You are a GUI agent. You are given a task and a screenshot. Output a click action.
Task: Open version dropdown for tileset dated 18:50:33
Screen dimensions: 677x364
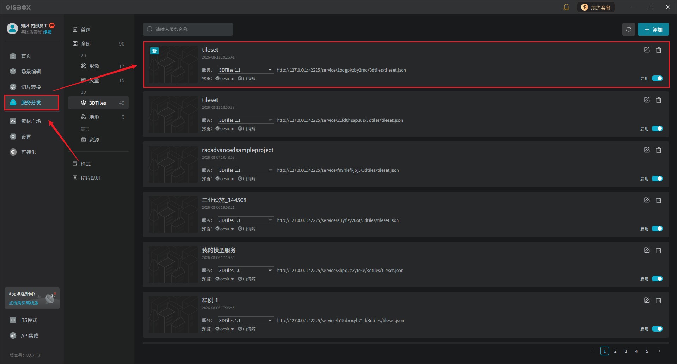(245, 120)
